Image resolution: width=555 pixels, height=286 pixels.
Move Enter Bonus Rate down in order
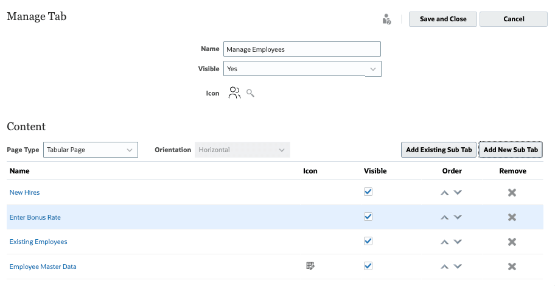pos(458,217)
